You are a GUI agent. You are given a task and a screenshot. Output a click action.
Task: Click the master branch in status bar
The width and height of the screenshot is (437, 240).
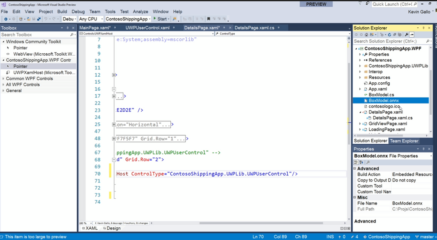tap(425, 237)
